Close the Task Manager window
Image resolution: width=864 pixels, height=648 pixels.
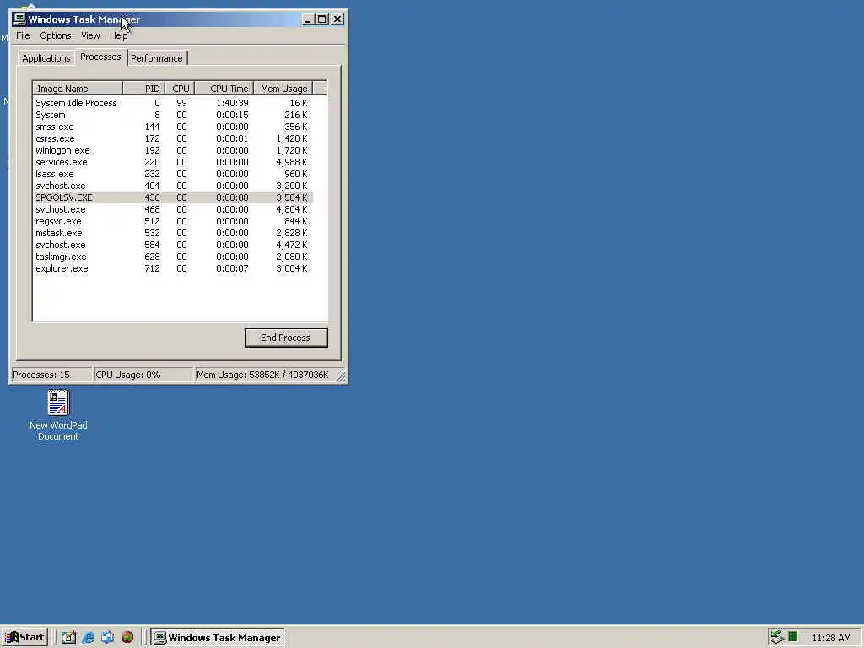337,19
